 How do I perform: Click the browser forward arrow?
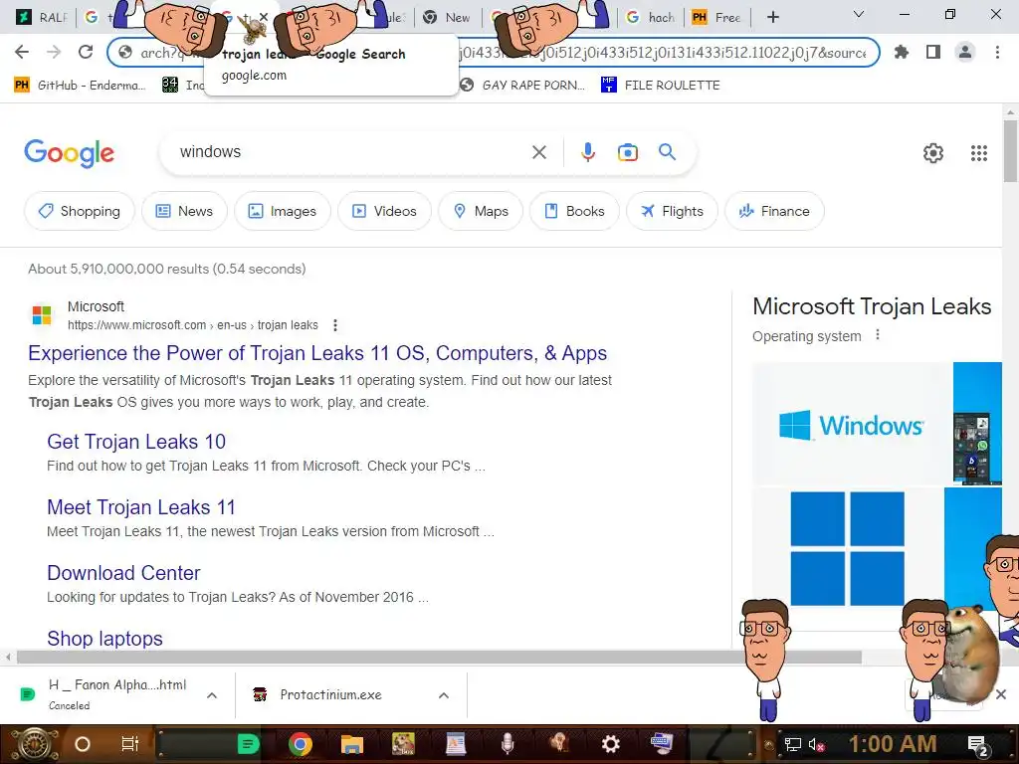(54, 52)
